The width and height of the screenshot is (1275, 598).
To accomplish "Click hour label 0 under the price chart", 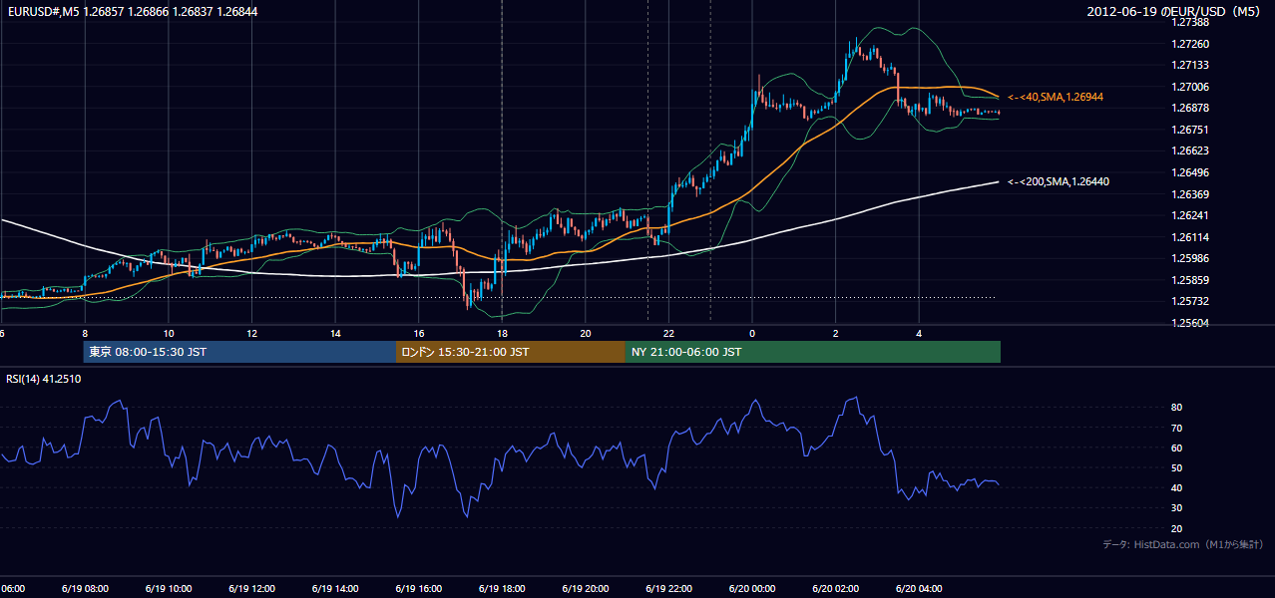I will tap(752, 333).
